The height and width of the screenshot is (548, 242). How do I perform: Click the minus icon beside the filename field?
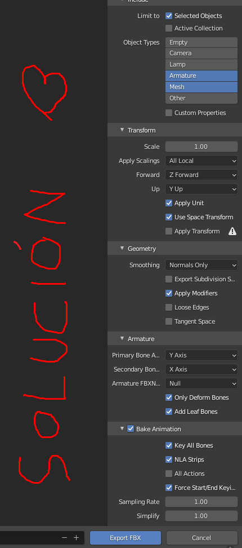pos(64,537)
